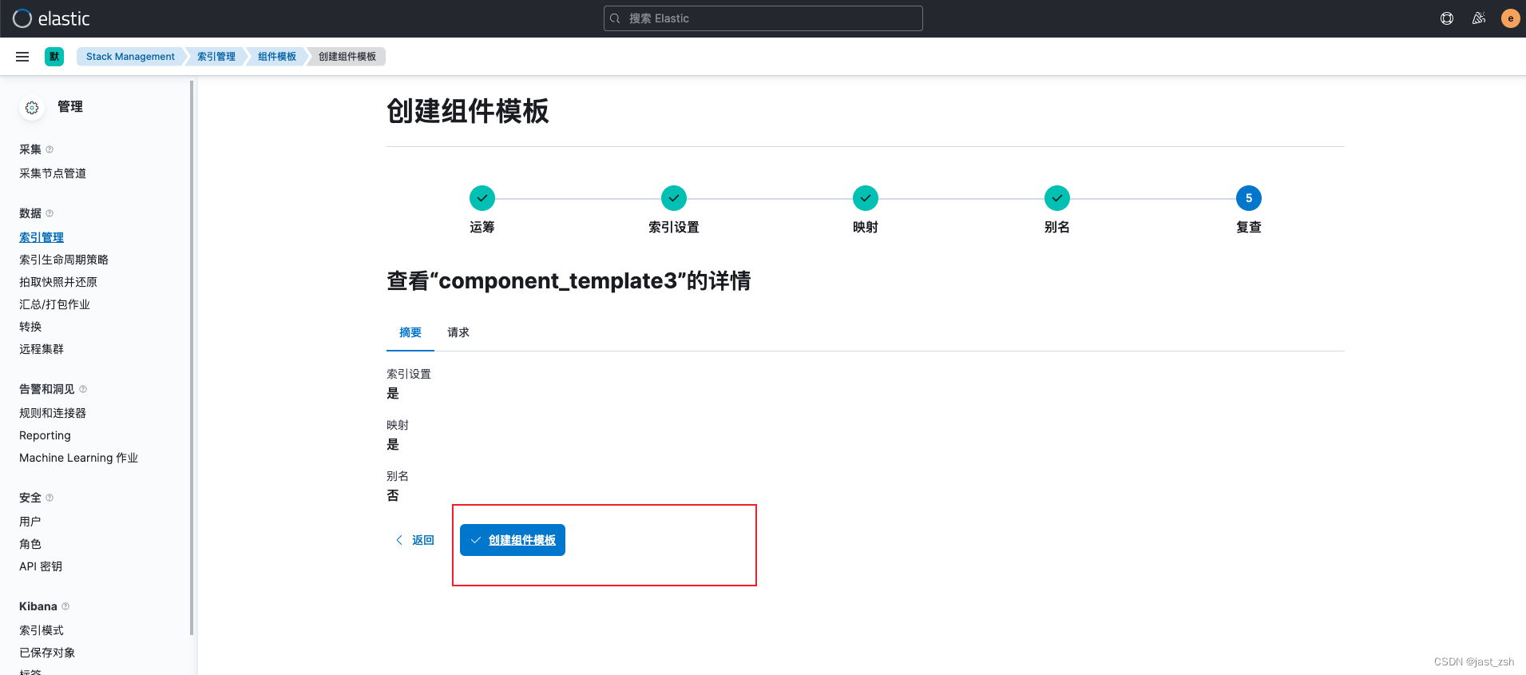Open 索引模式 in sidebar
Screen dimensions: 1526x675
[42, 630]
